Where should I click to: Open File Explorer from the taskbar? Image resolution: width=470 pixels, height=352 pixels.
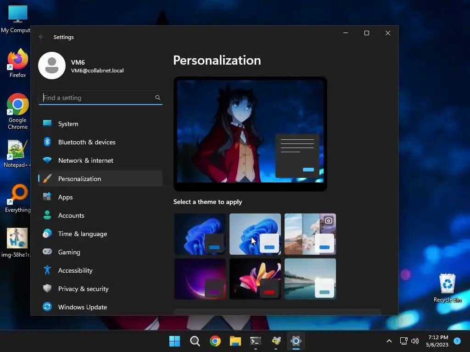coord(235,341)
